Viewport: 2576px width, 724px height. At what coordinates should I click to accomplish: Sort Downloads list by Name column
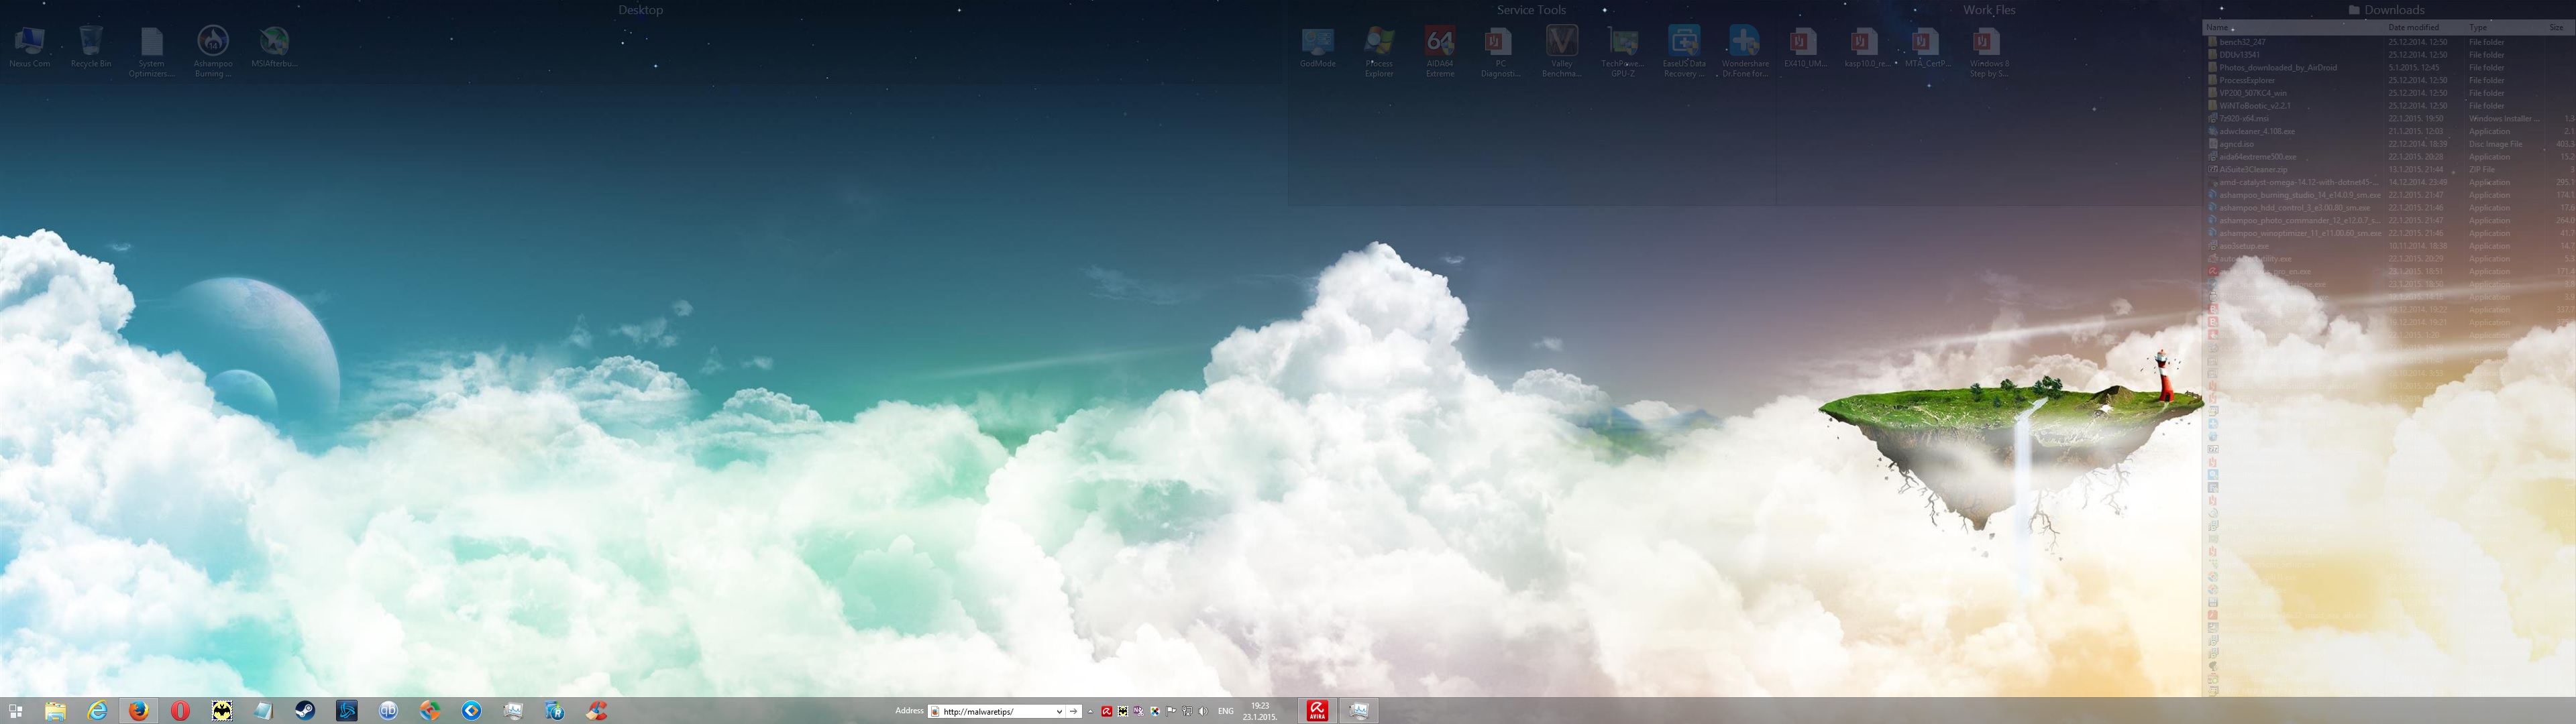2218,28
